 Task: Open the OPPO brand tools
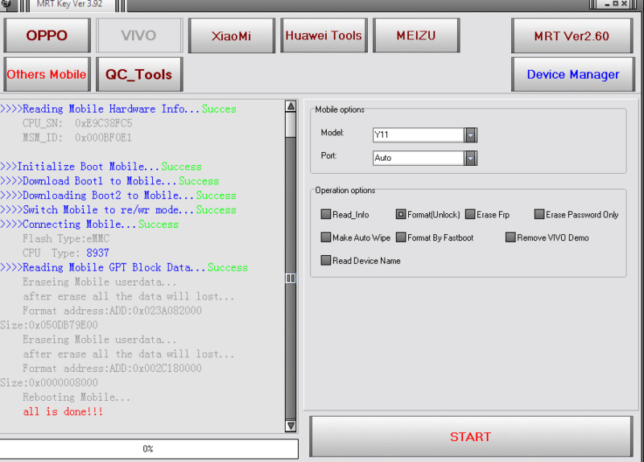(47, 35)
